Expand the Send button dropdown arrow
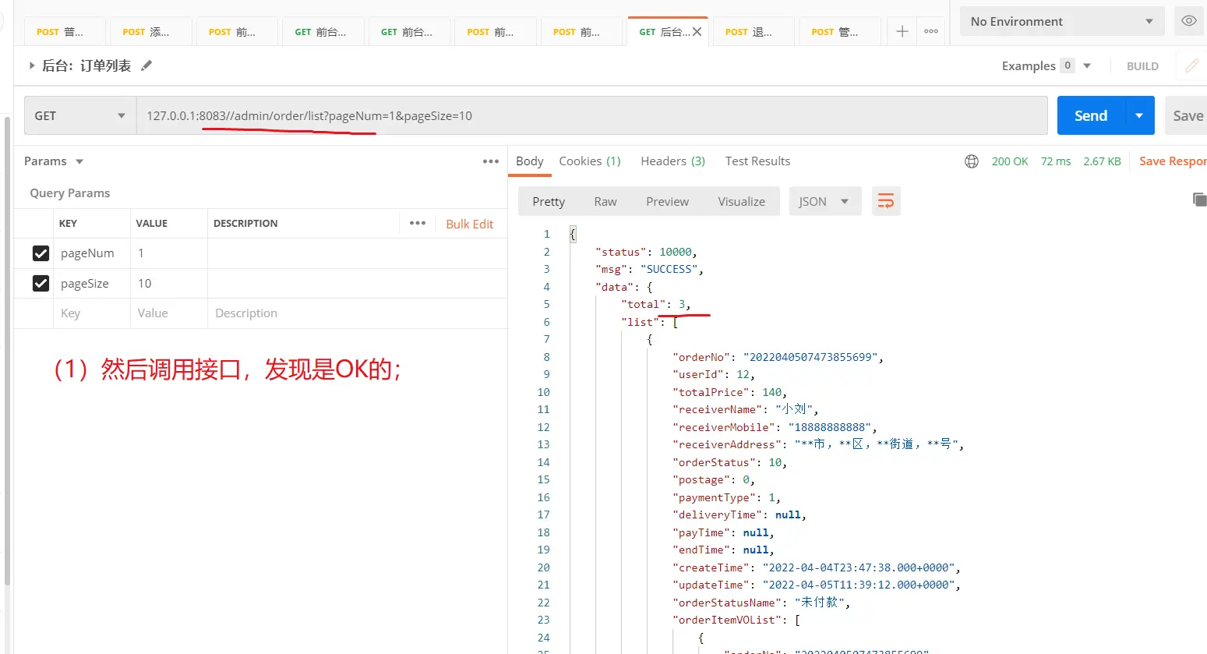Viewport: 1207px width, 654px height. click(x=1139, y=116)
